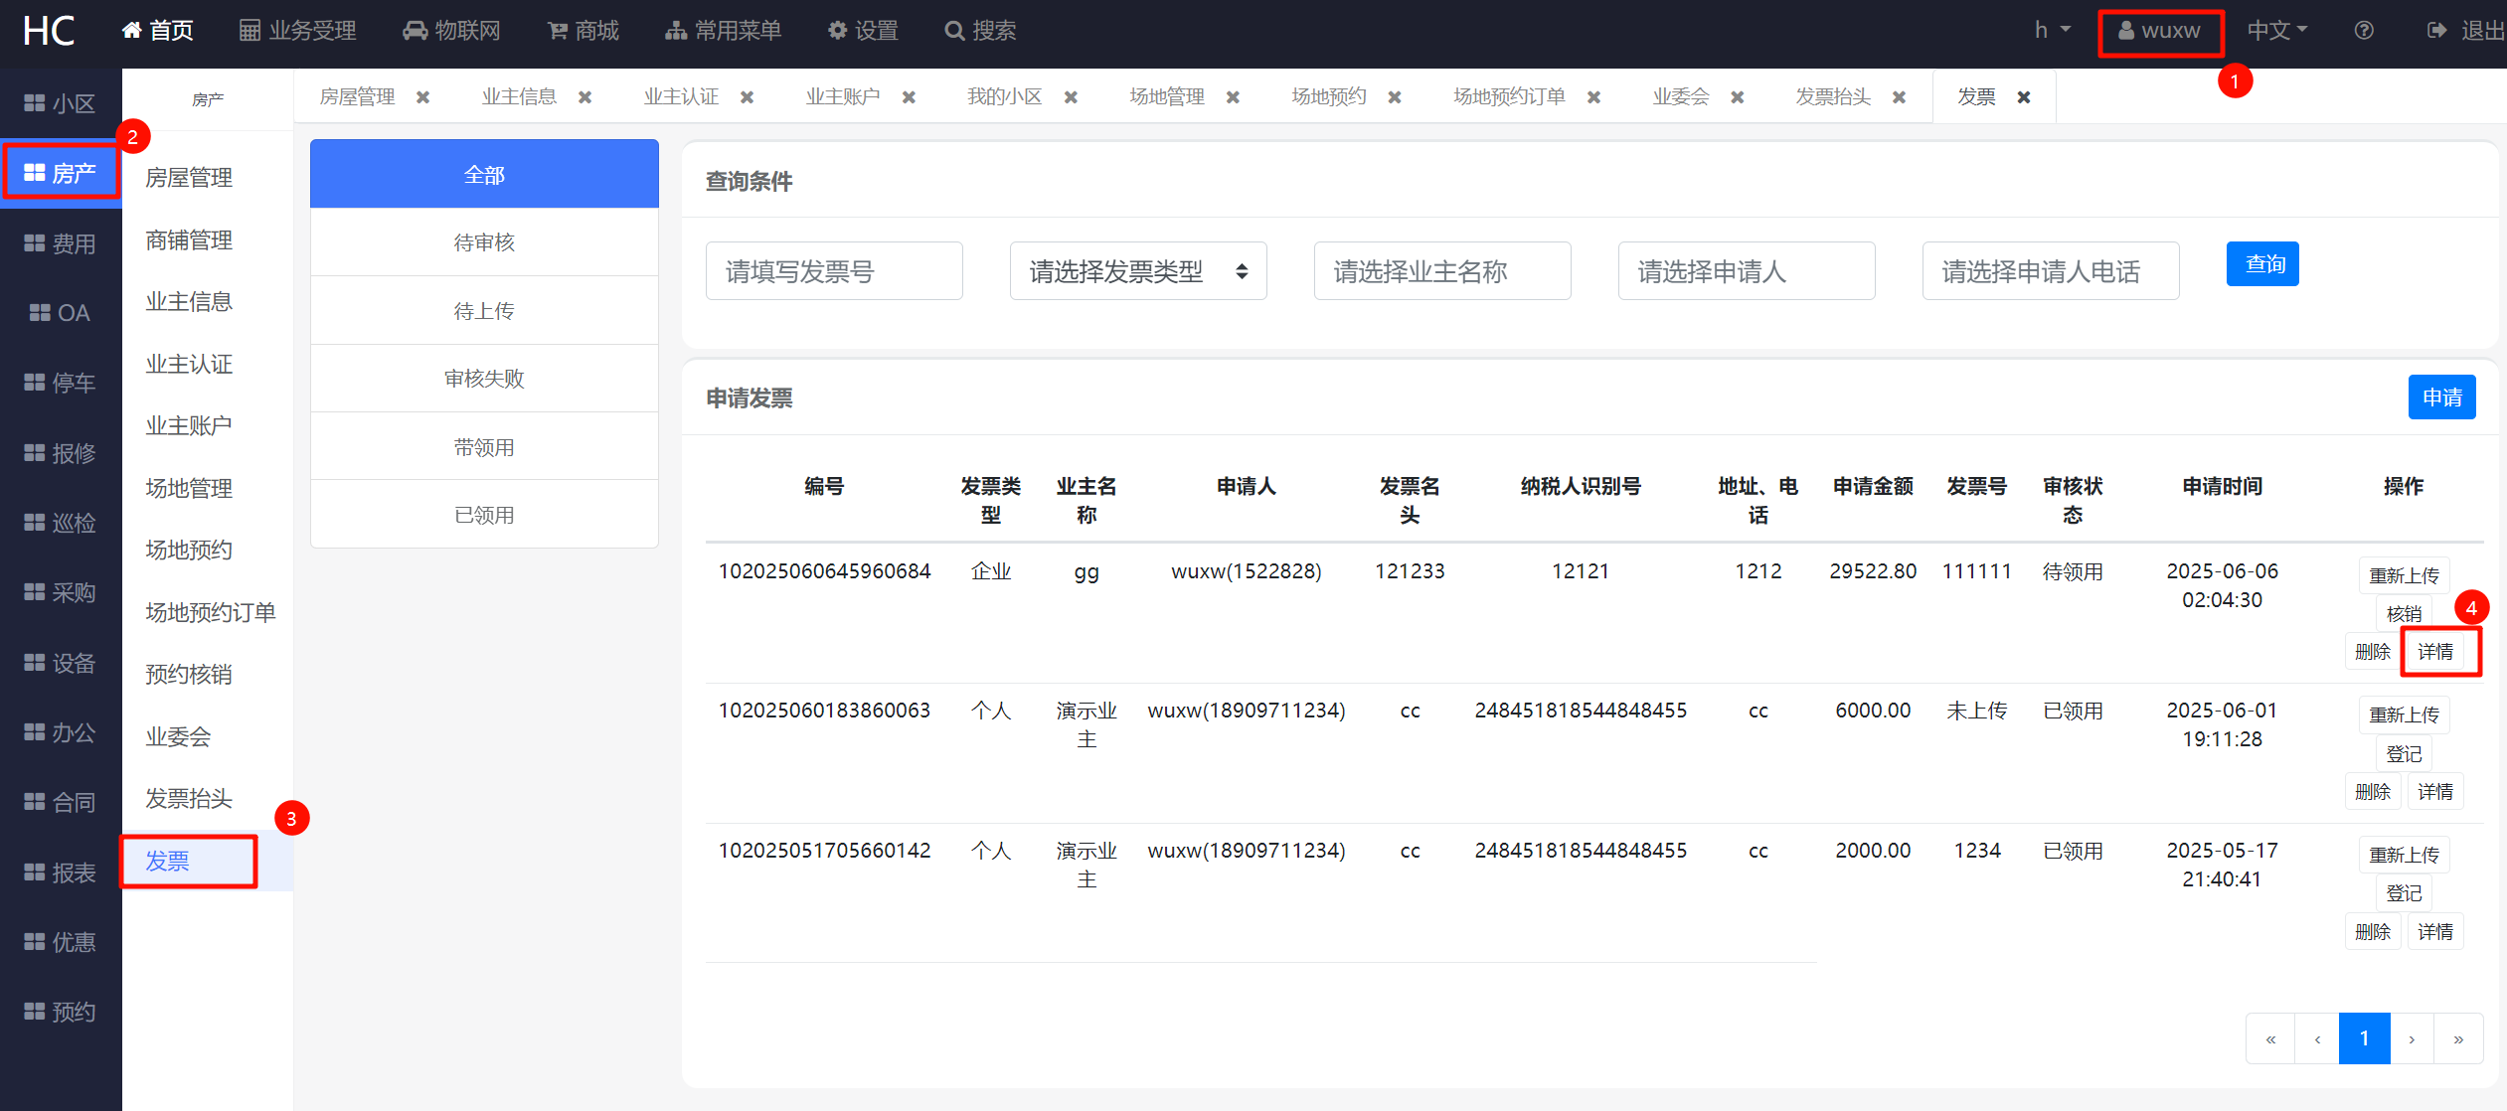Open the 优惠 sidebar section
Viewport: 2507px width, 1111px height.
click(61, 942)
